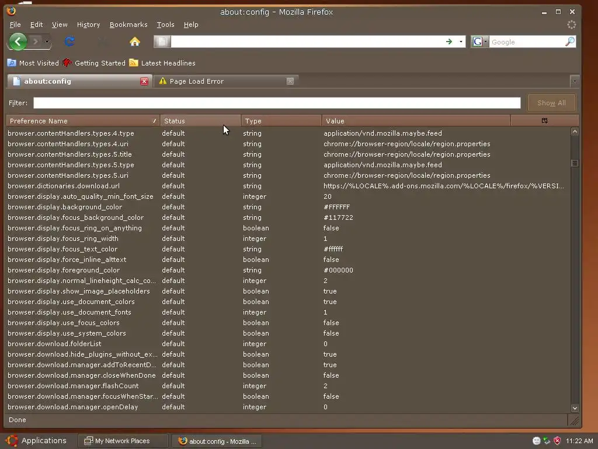Select browser.contentHandlers.types.4.type row
The image size is (598, 449).
(288, 133)
